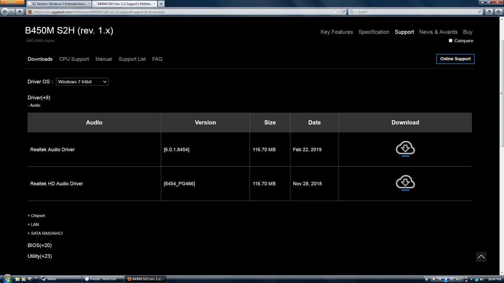Switch to the CPU Support tab
This screenshot has width=504, height=283.
(74, 59)
